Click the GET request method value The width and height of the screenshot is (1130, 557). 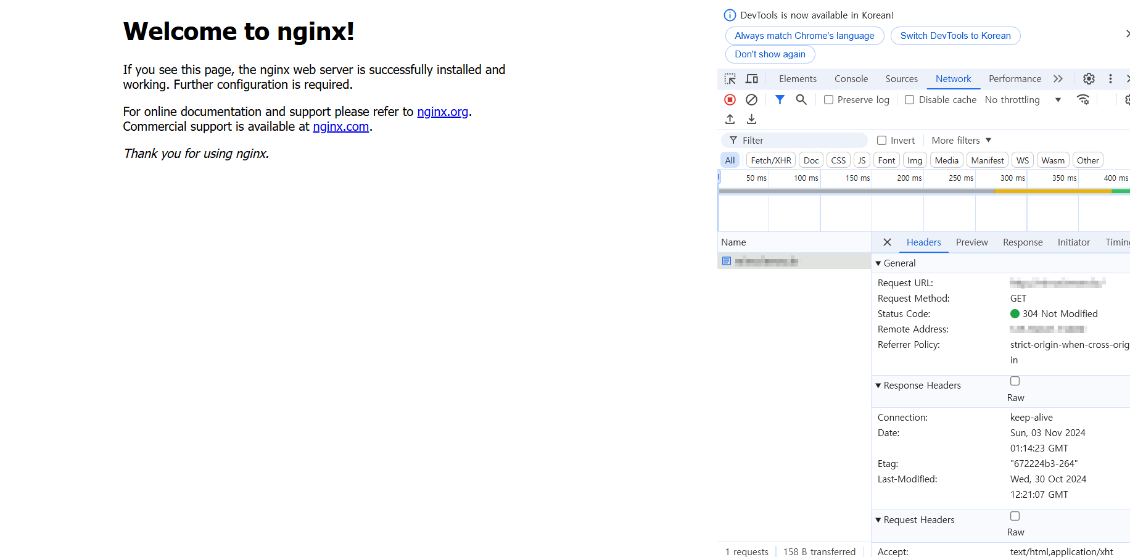click(x=1018, y=299)
